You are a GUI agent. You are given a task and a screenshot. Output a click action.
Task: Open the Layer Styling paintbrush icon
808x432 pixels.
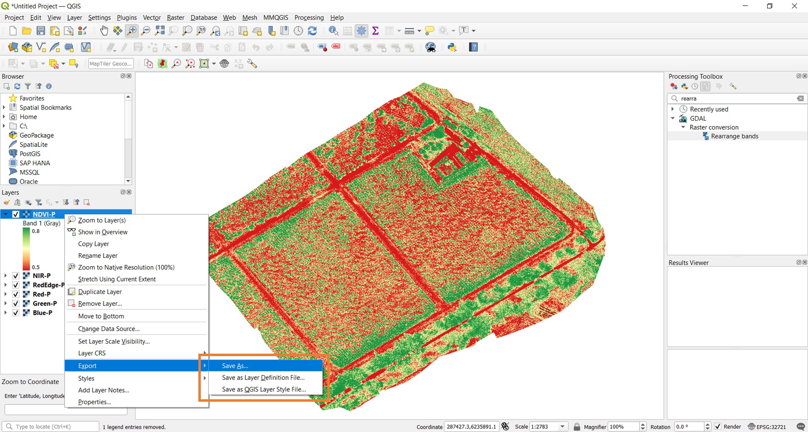point(6,202)
